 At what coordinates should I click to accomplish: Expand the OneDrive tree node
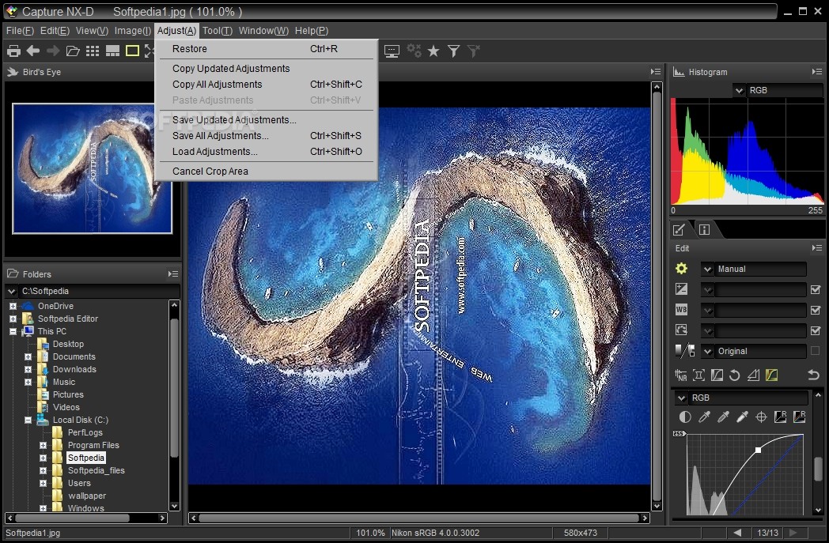13,306
